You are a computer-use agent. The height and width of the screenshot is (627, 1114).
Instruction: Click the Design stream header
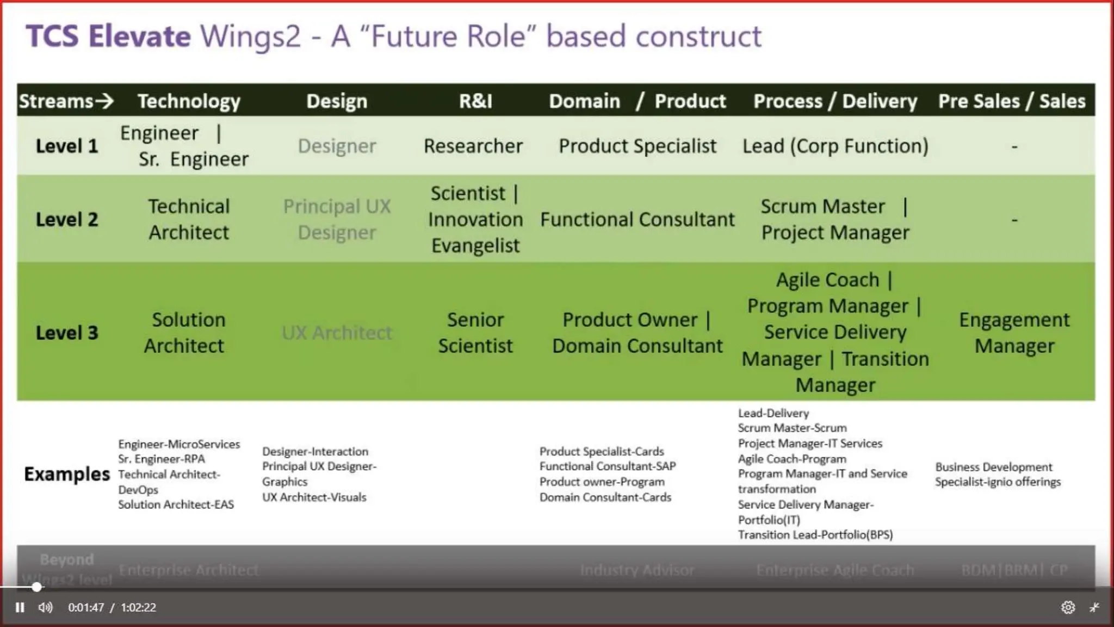point(337,101)
